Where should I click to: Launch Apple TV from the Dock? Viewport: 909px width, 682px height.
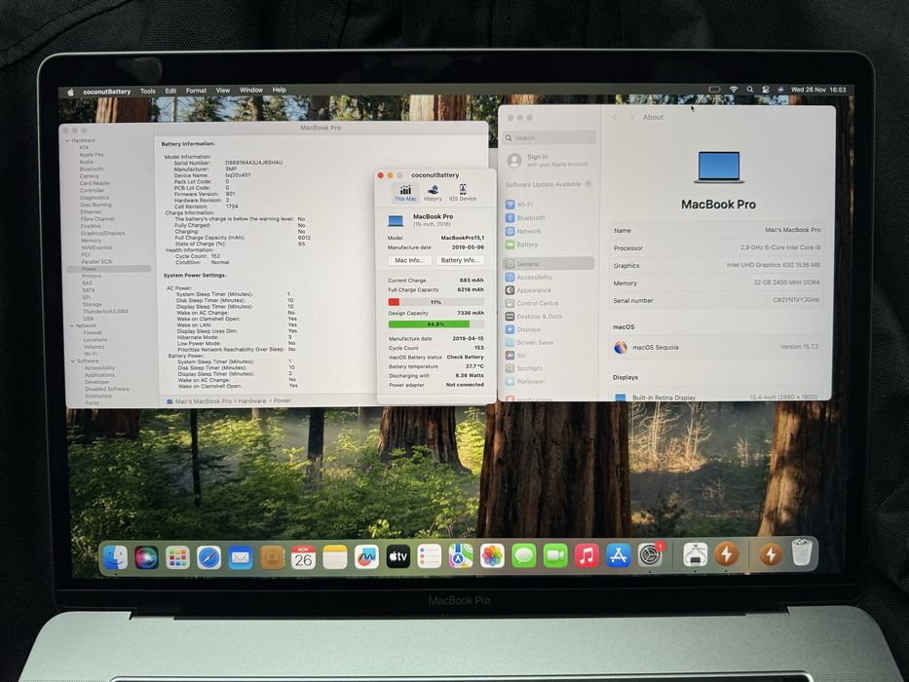point(398,556)
